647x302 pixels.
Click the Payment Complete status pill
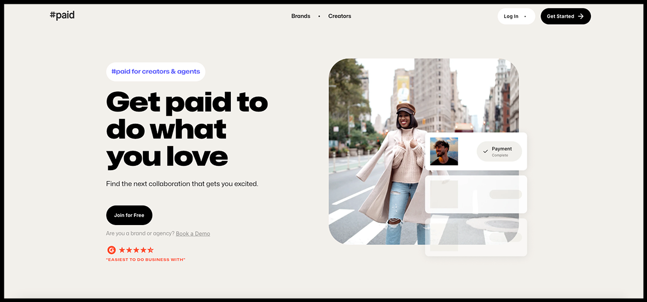(x=499, y=151)
